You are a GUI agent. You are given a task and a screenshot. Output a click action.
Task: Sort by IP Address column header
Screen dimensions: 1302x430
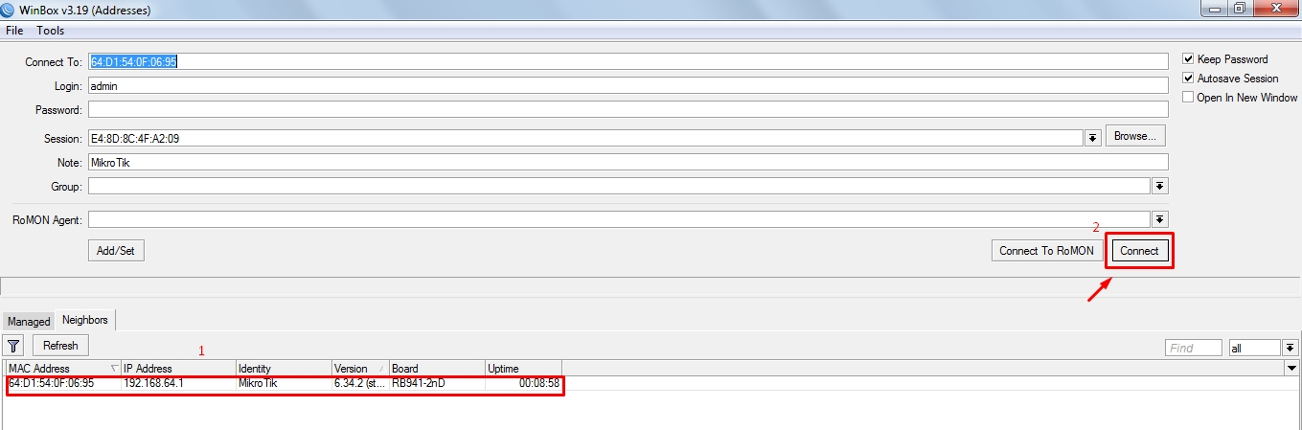coord(179,369)
